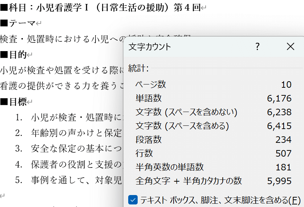Click the 行数 value 507
This screenshot has width=304, height=207.
(x=283, y=153)
